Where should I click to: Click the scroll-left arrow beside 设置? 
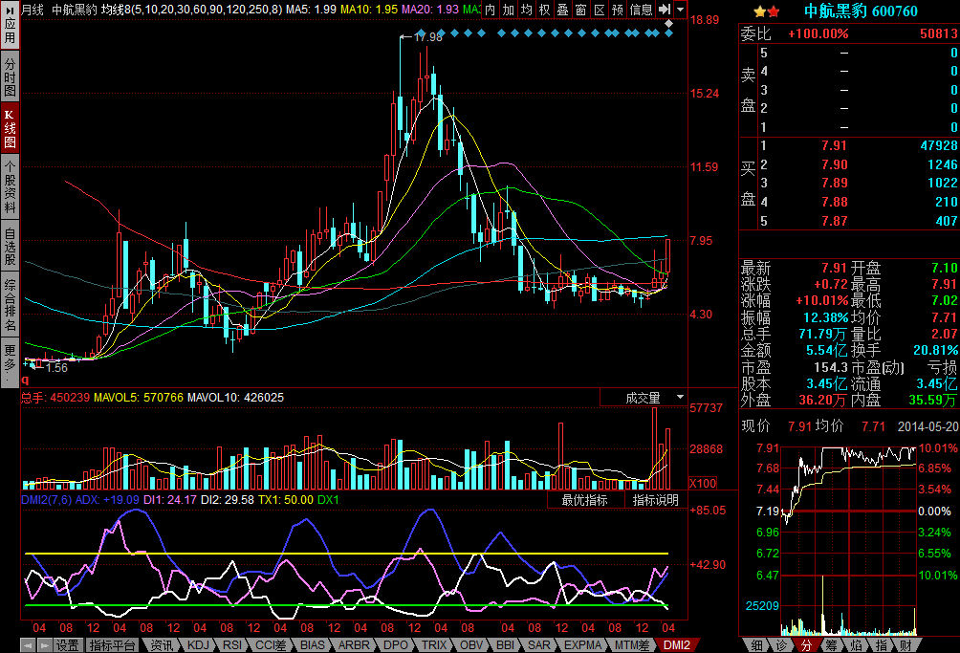click(28, 645)
